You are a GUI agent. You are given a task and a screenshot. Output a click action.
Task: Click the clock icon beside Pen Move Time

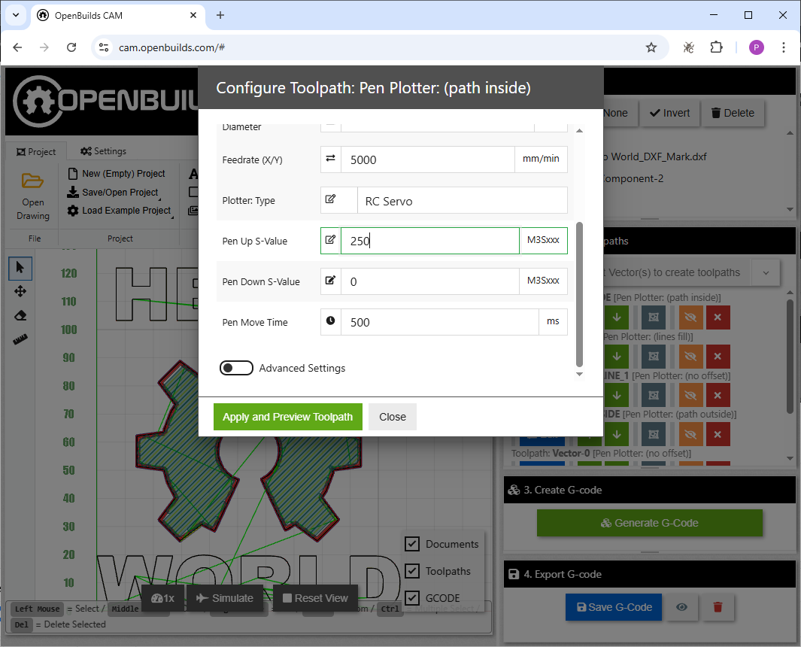point(330,321)
